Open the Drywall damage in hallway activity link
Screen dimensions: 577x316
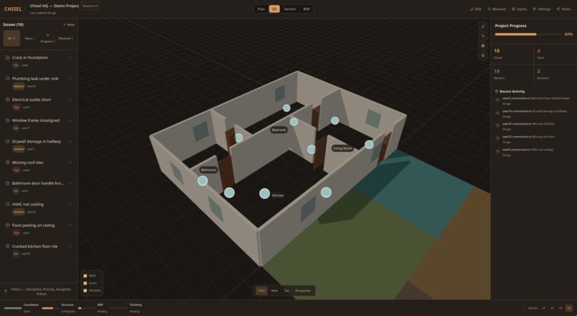tap(550, 111)
